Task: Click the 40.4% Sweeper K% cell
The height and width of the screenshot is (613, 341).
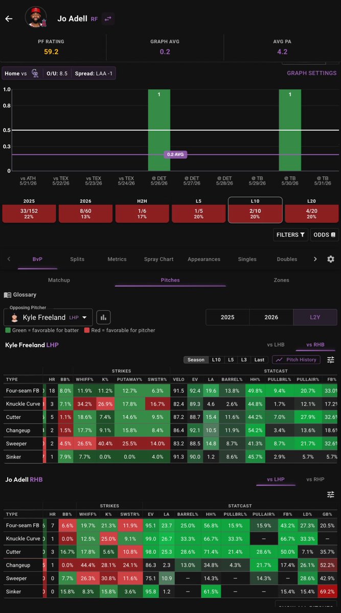Action: coord(105,443)
